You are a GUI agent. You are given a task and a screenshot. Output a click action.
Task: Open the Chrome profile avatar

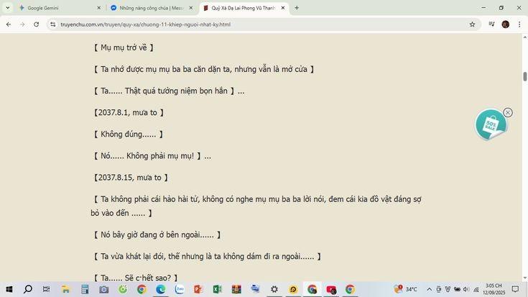pyautogui.click(x=505, y=24)
